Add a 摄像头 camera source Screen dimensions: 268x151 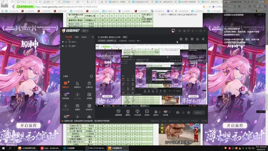(x=128, y=113)
